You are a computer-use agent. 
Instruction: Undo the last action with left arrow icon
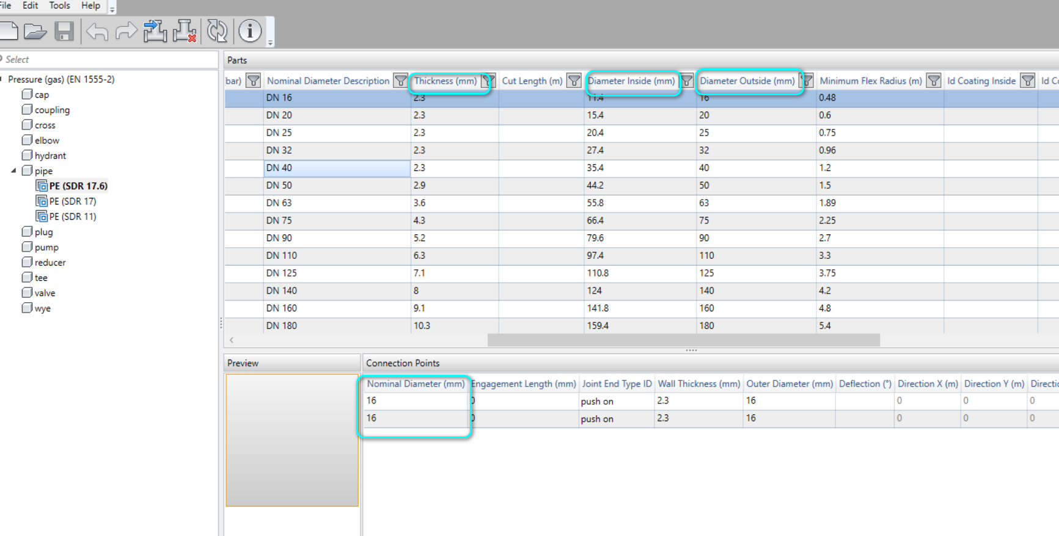[97, 31]
